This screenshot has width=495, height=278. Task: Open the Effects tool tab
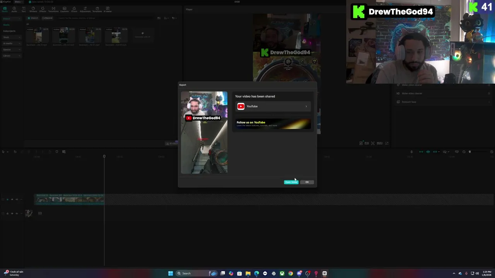(43, 10)
